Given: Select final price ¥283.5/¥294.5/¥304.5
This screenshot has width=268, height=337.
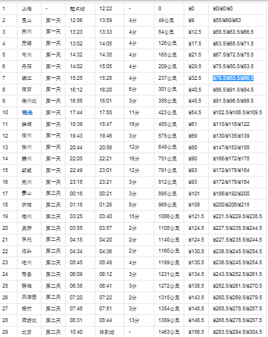Looking at the screenshot, I should click(238, 332).
